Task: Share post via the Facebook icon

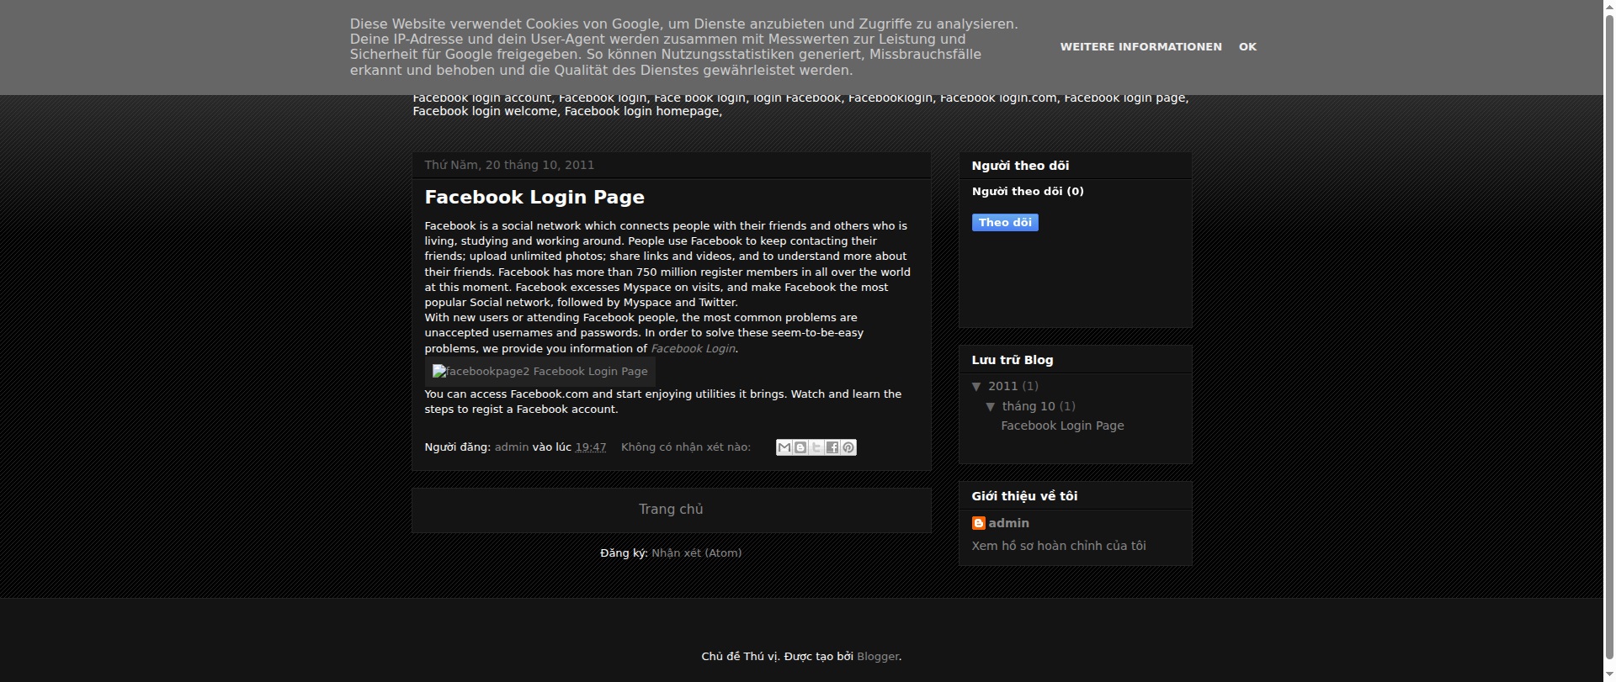Action: [832, 447]
